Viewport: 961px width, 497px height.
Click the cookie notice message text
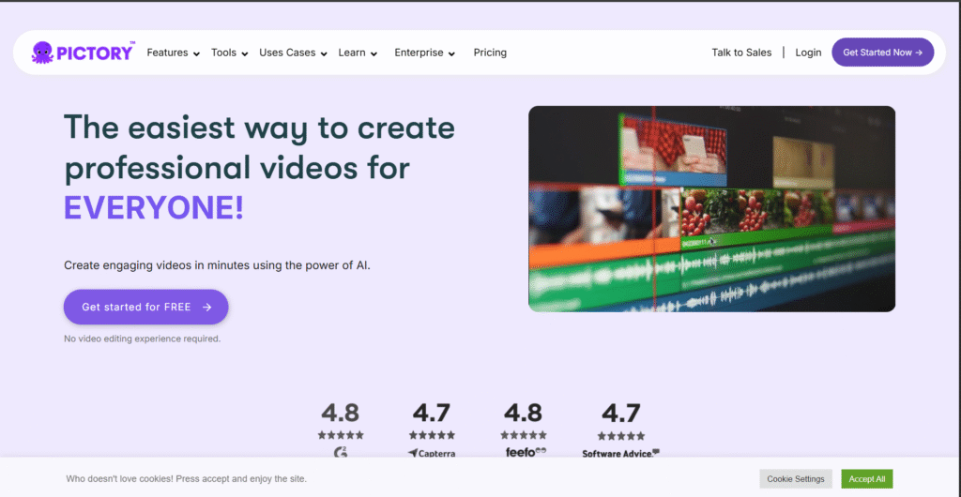click(187, 478)
